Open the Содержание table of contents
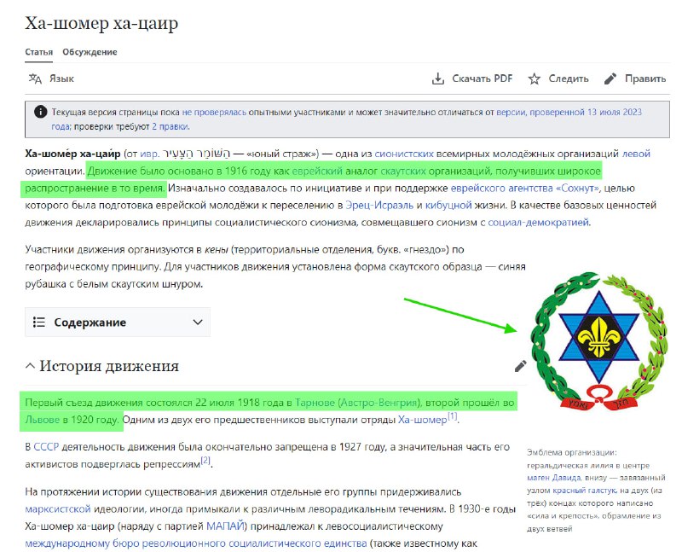 118,322
